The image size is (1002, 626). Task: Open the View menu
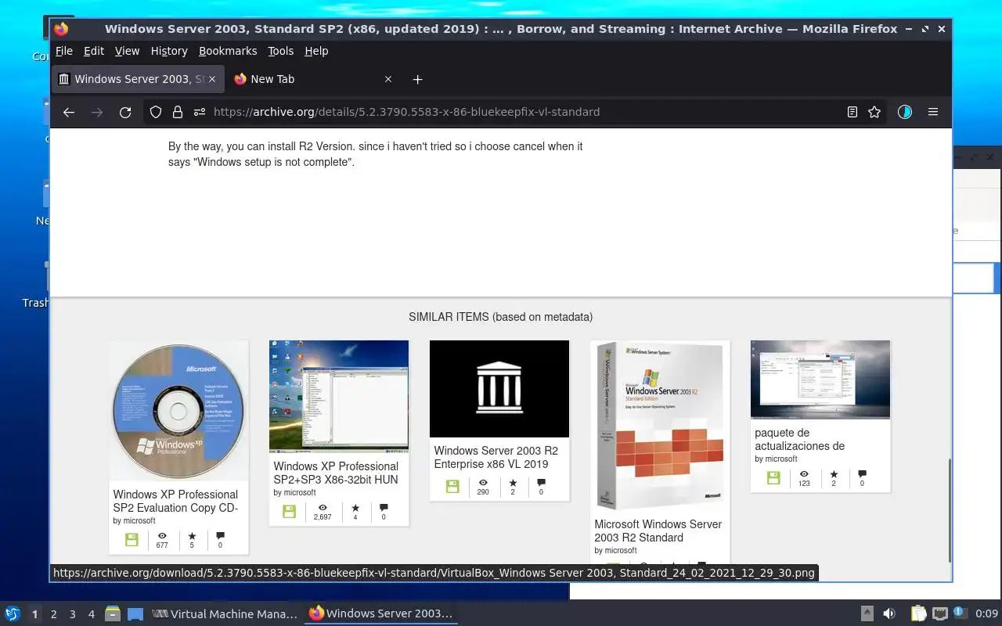pos(127,51)
